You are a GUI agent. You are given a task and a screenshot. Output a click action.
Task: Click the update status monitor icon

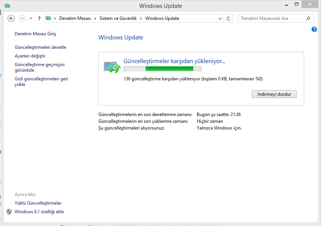(x=112, y=67)
